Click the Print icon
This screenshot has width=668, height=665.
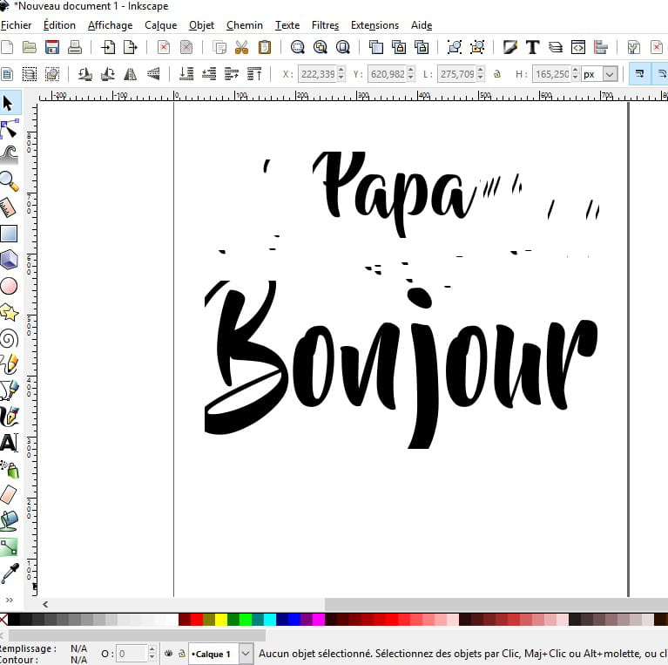coord(75,47)
